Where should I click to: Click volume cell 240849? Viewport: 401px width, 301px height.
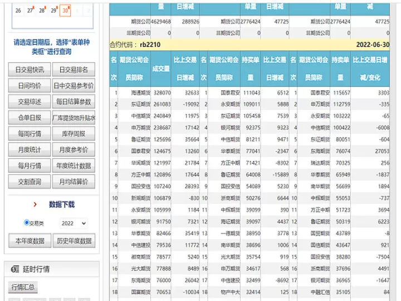click(162, 116)
